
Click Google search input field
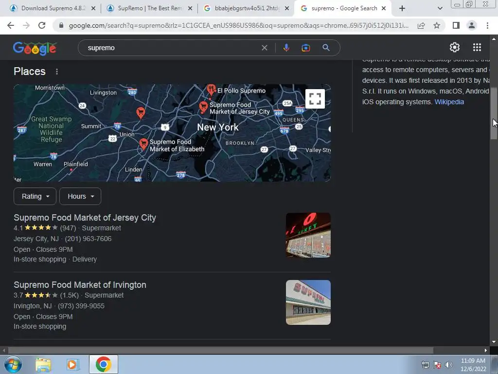click(172, 48)
